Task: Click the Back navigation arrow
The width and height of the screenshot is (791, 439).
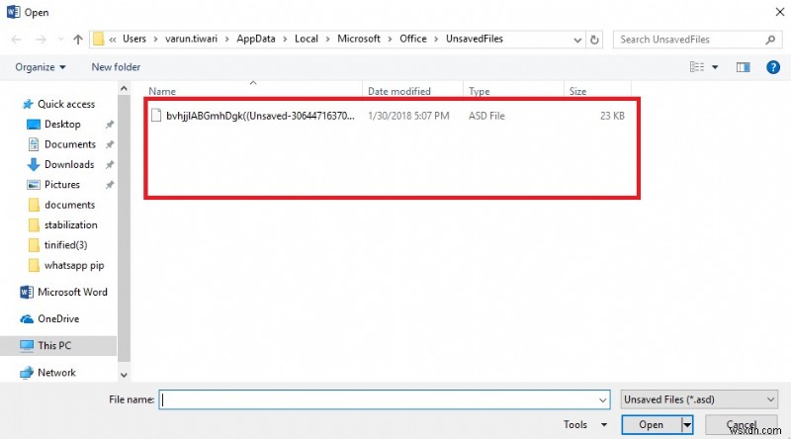Action: (16, 40)
